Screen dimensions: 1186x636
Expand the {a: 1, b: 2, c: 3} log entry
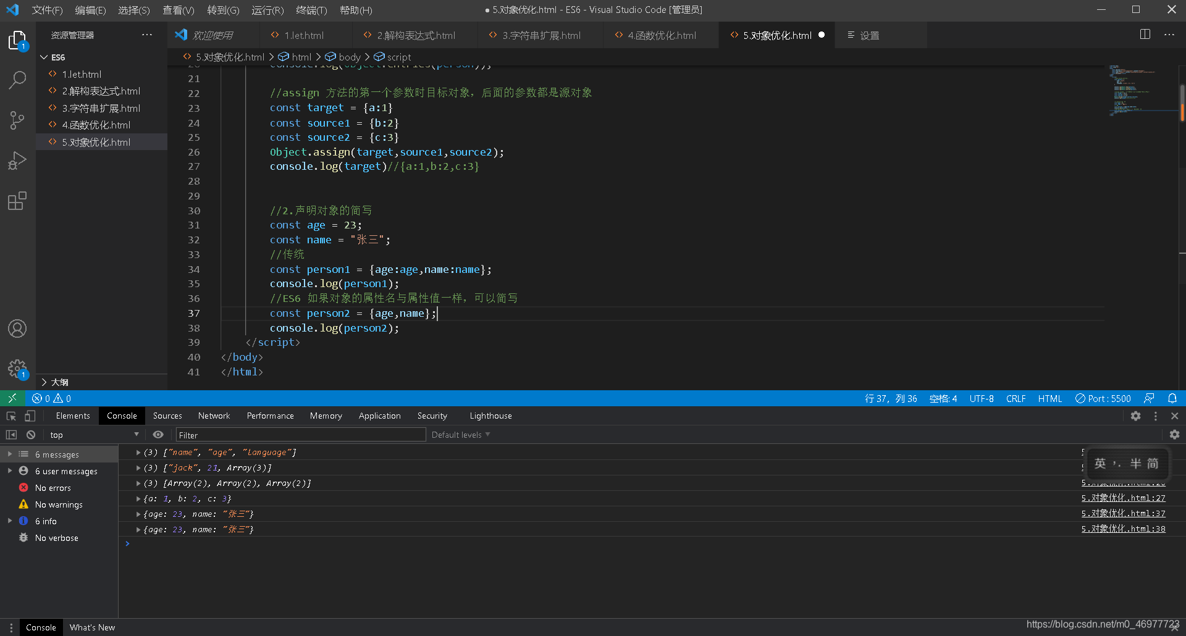click(x=138, y=498)
